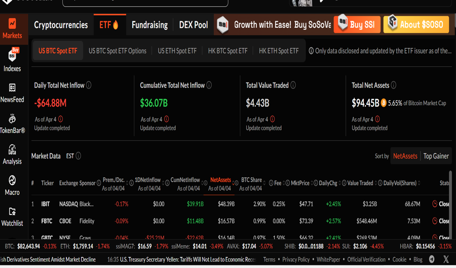Click the info icon next to Exchange Sponsor column

[x=99, y=183]
